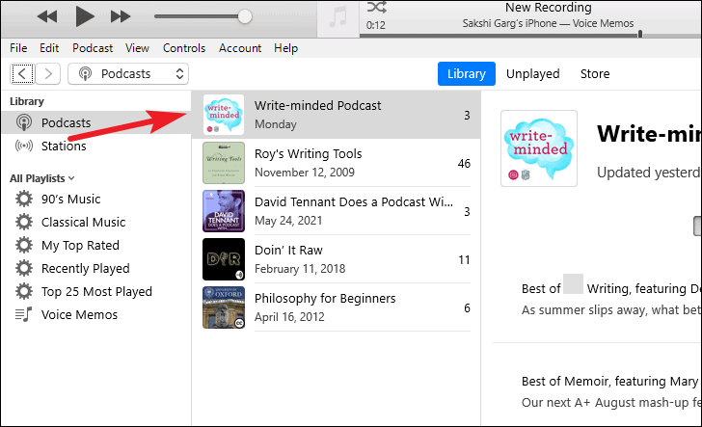Open the 90's Music playlist
The width and height of the screenshot is (702, 427).
click(x=70, y=199)
